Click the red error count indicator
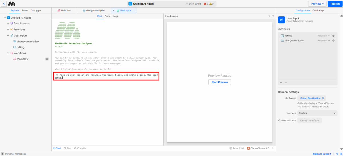Screen dimensions: 343x156 206,4
